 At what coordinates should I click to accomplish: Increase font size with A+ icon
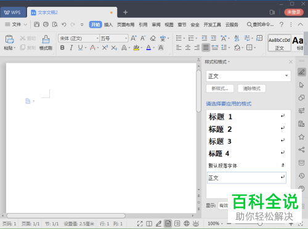click(134, 38)
